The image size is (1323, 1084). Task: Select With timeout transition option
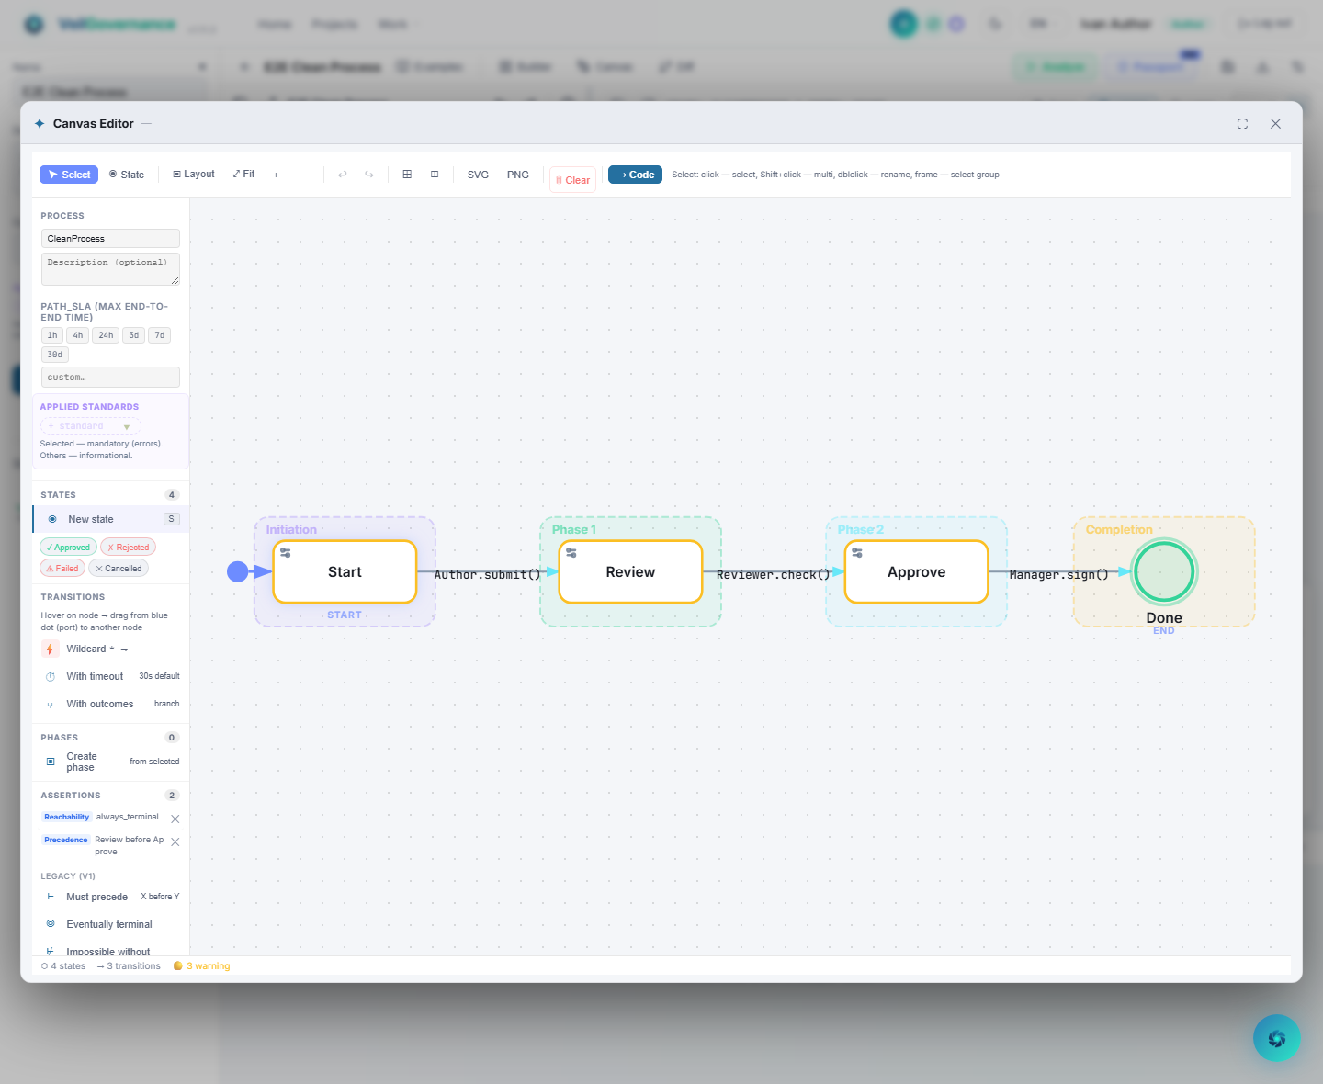pos(95,677)
